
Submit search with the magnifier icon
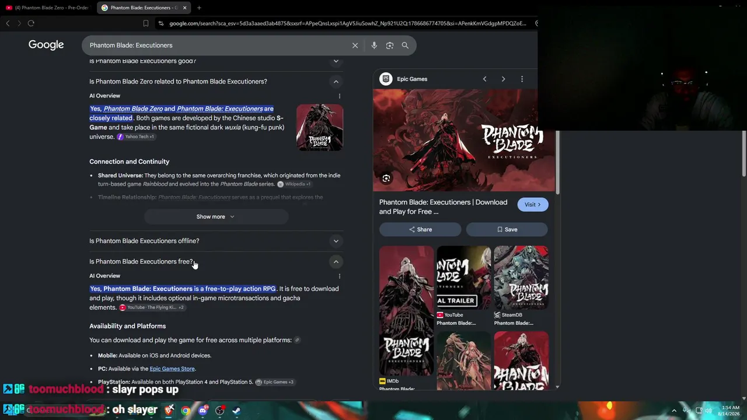point(405,45)
